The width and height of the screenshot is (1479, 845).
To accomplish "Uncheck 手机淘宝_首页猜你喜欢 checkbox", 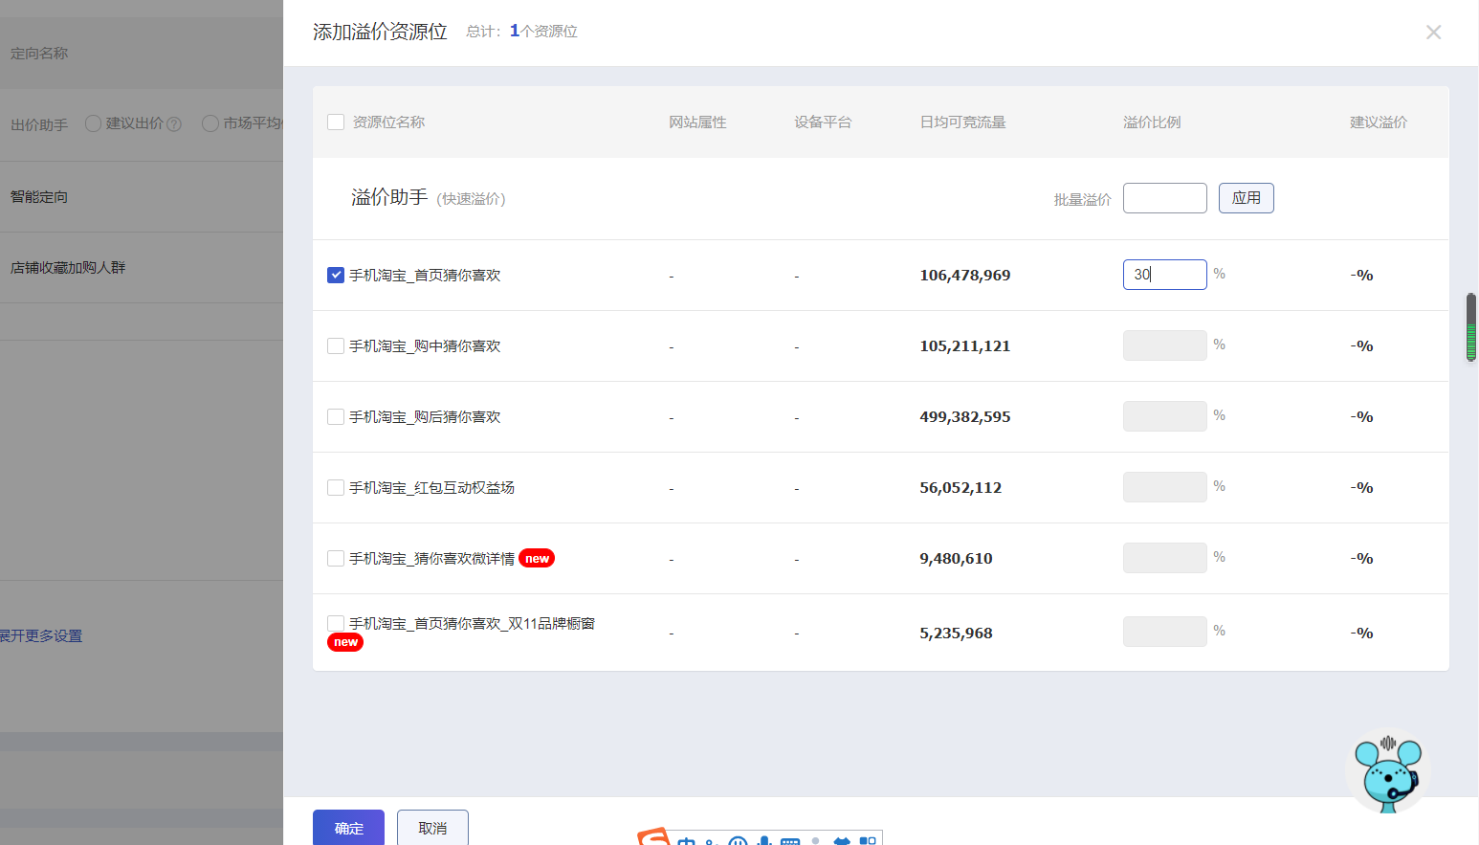I will click(336, 276).
